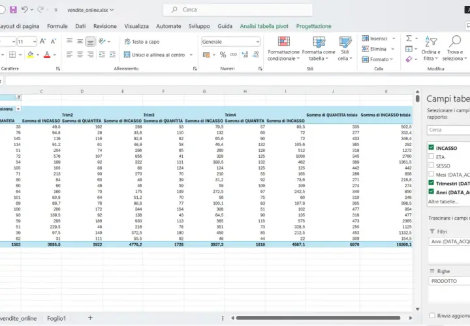The image size is (470, 326).
Task: Apply accounting number format
Action: coord(206,55)
